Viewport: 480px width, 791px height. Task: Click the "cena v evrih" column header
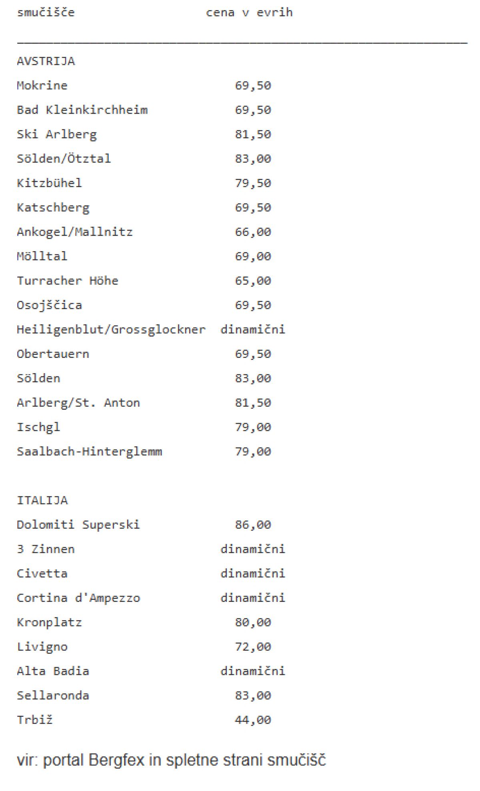tap(249, 13)
